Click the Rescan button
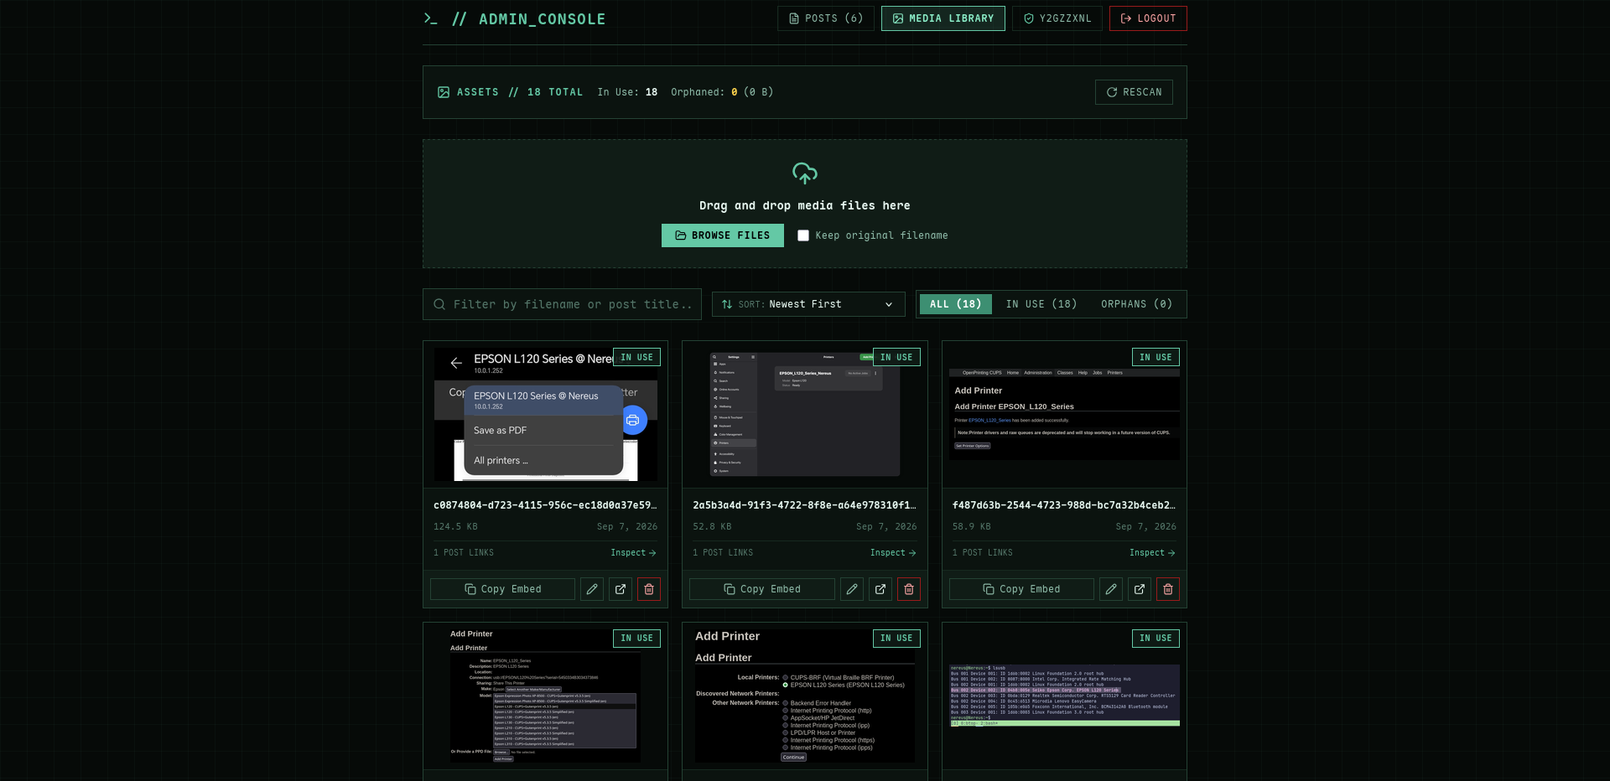This screenshot has height=781, width=1610. [1134, 92]
